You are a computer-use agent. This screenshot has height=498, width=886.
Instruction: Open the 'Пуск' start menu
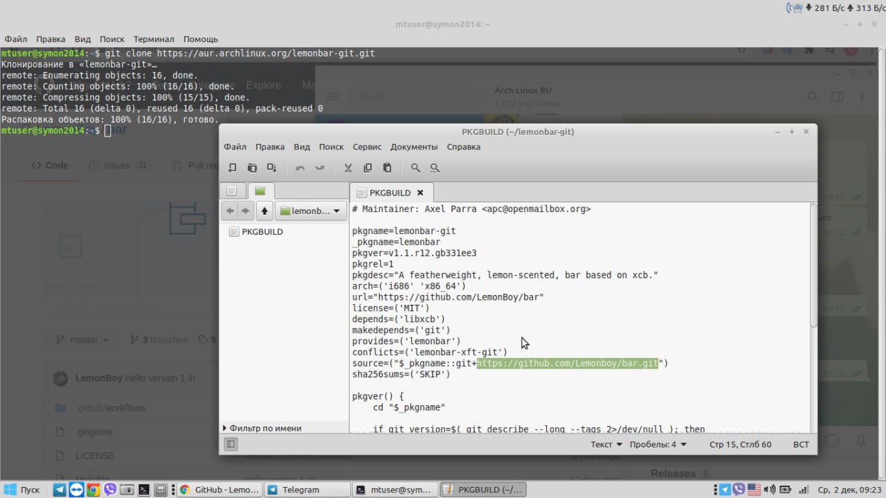click(21, 490)
